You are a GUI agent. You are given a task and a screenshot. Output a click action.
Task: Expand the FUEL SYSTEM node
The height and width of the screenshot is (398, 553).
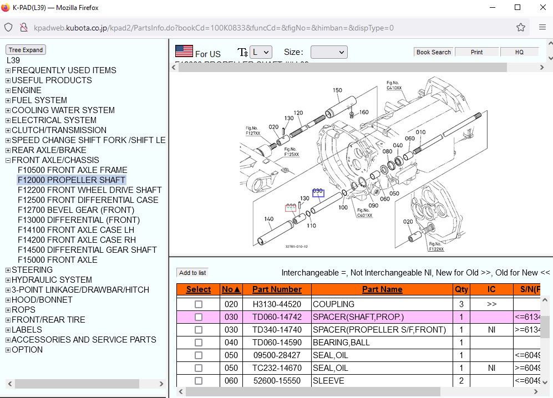(x=8, y=100)
